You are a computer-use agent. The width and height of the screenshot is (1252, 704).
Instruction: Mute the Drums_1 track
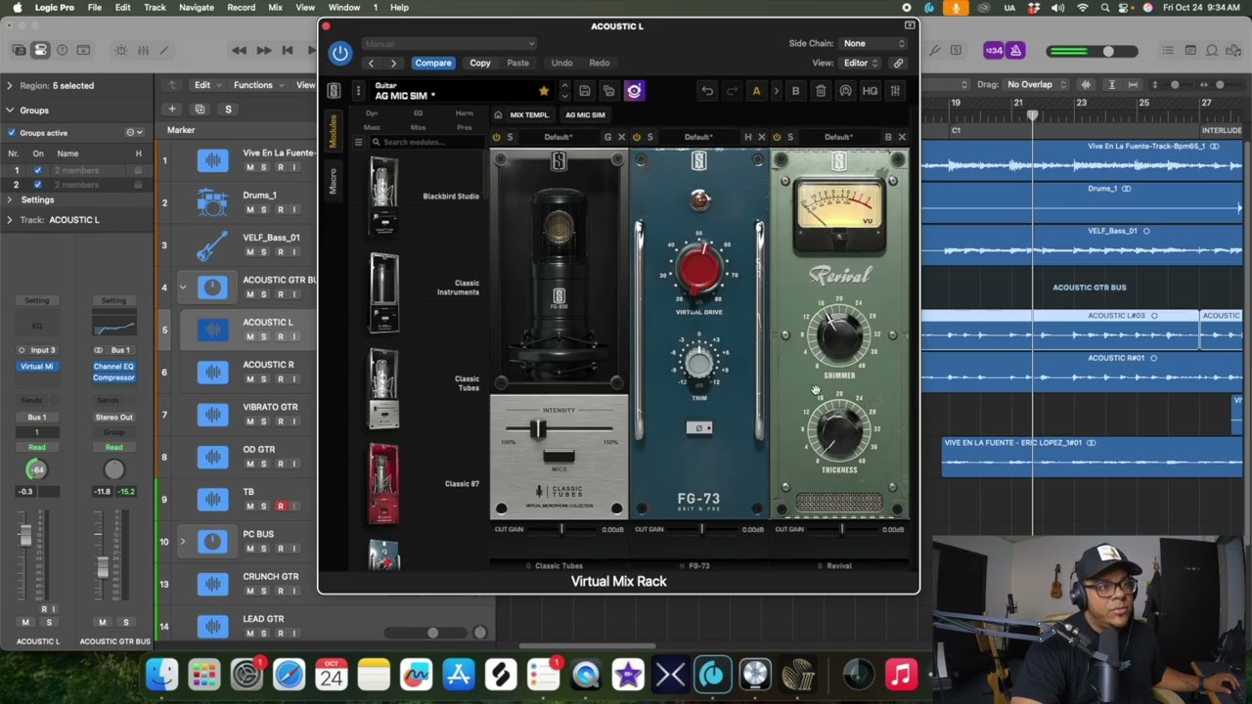tap(249, 209)
